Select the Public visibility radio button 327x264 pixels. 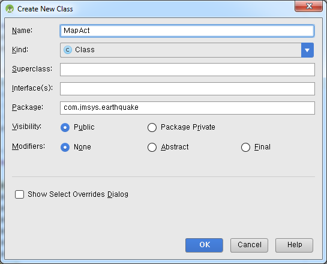point(65,127)
